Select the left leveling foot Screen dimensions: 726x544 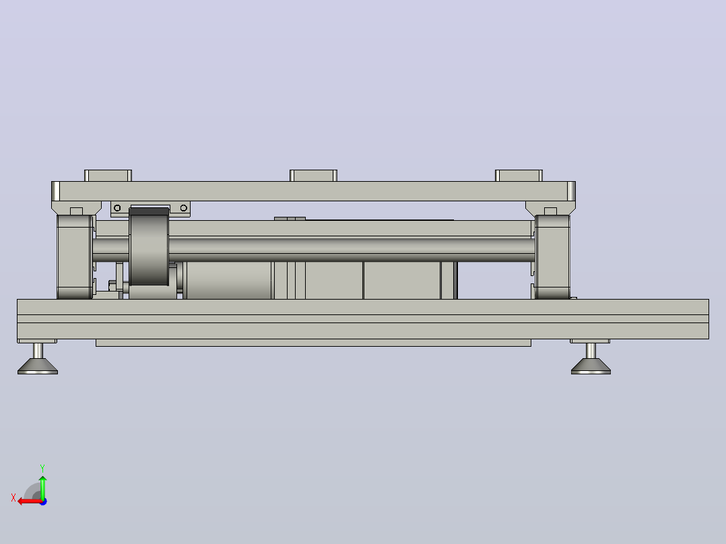click(x=38, y=358)
